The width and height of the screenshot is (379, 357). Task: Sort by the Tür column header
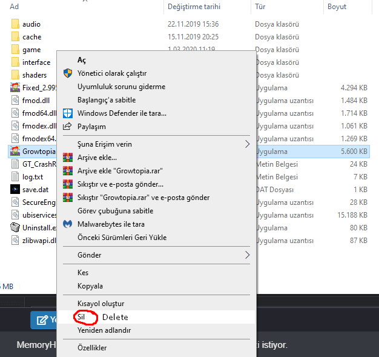tap(260, 7)
